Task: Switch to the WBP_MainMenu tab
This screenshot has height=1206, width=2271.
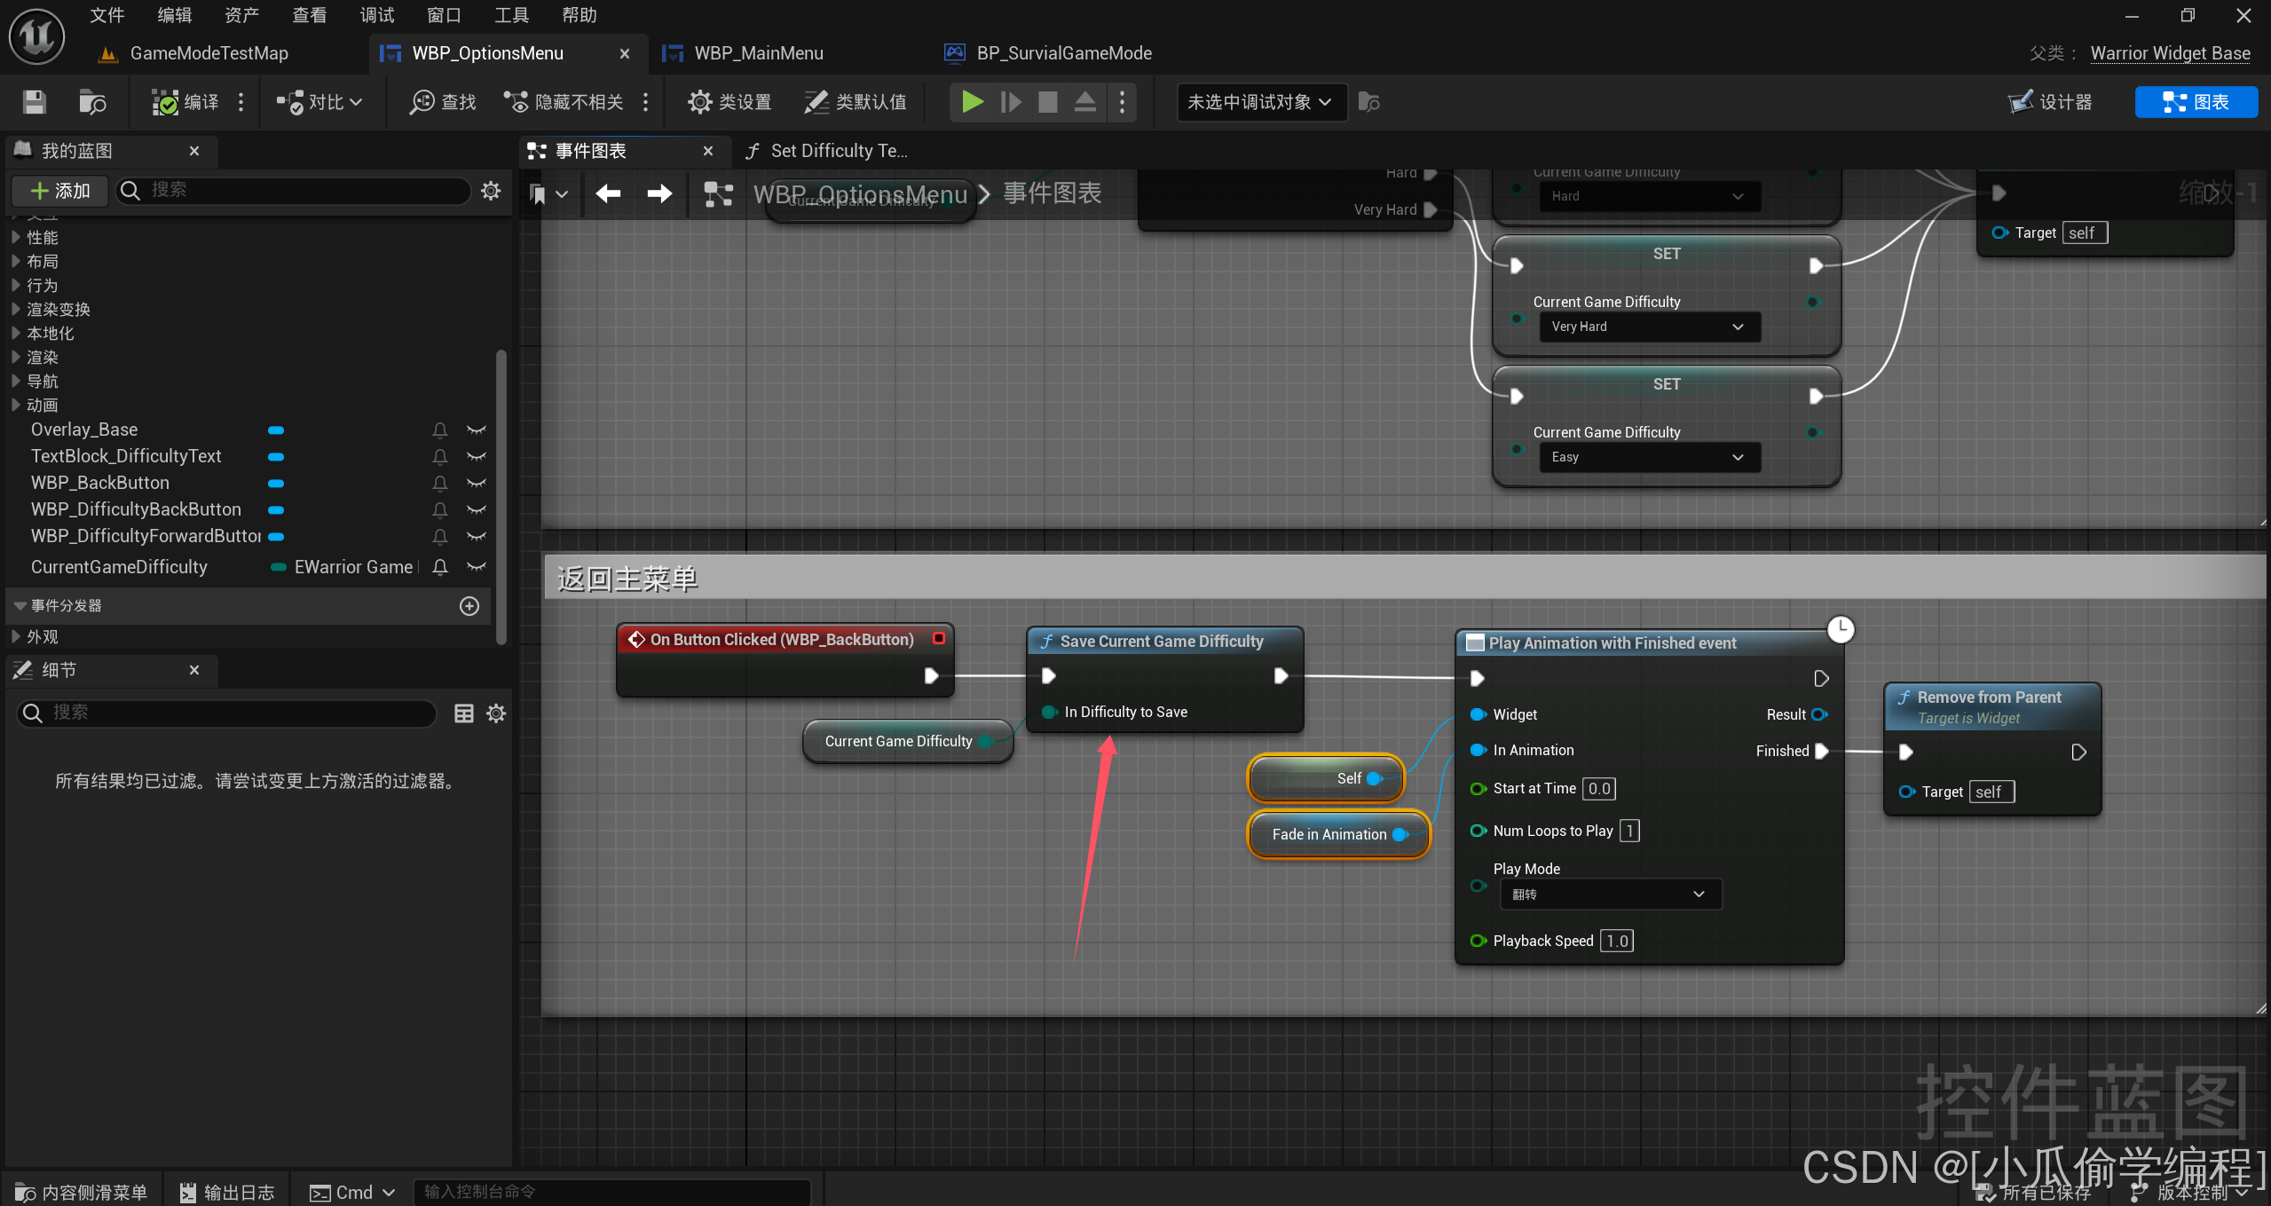Action: point(758,53)
